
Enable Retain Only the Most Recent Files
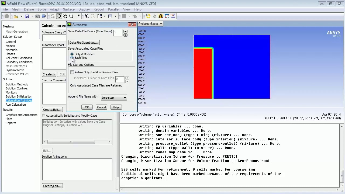(72, 72)
